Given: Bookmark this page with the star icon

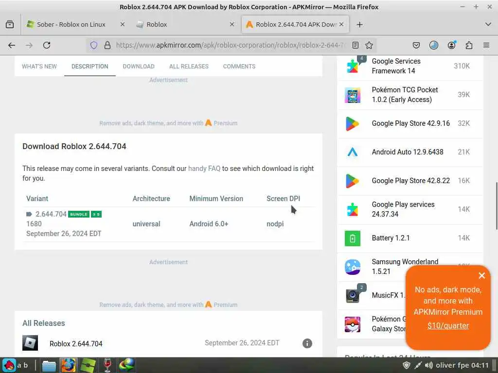Looking at the screenshot, I should (x=369, y=45).
